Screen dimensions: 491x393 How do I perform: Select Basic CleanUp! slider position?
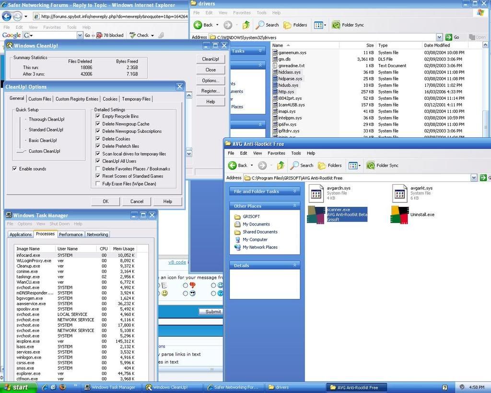coord(43,141)
